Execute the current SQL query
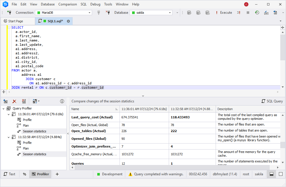Viewport: 286px width, 187px height. click(x=225, y=13)
